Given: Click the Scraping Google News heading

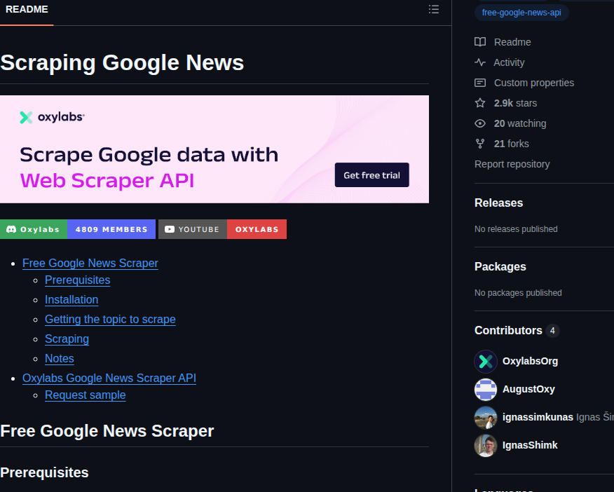Looking at the screenshot, I should pyautogui.click(x=122, y=62).
